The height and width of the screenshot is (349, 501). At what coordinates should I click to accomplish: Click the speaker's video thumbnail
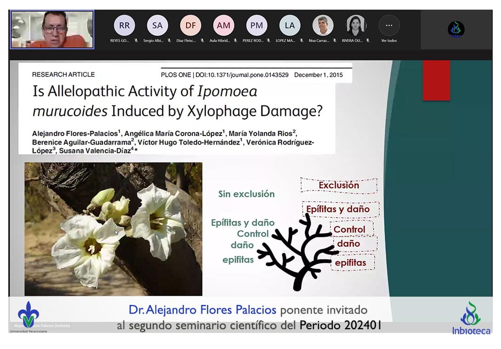coord(52,29)
